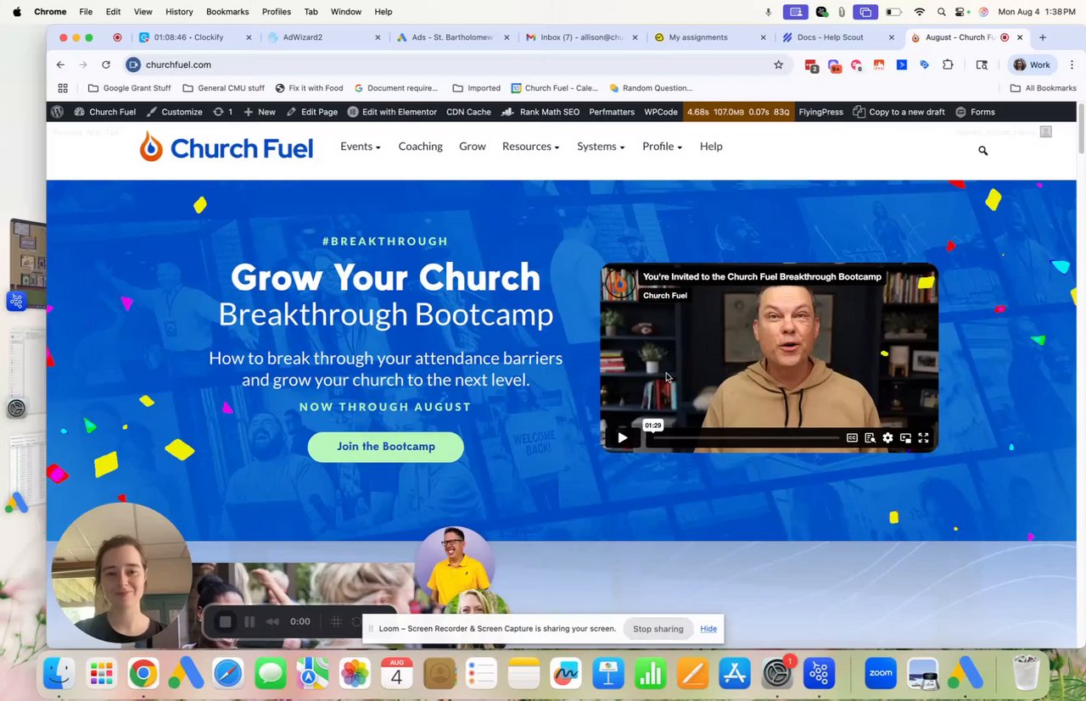Expand the Resources dropdown menu

tap(531, 147)
